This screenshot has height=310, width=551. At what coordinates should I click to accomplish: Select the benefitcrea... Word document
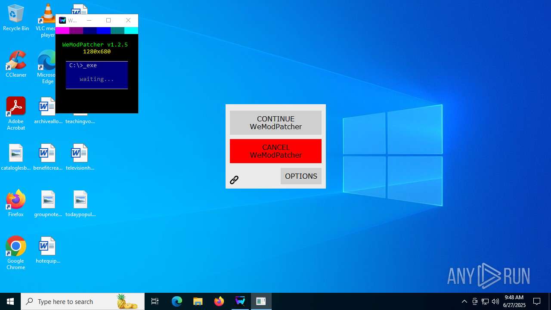pos(48,157)
